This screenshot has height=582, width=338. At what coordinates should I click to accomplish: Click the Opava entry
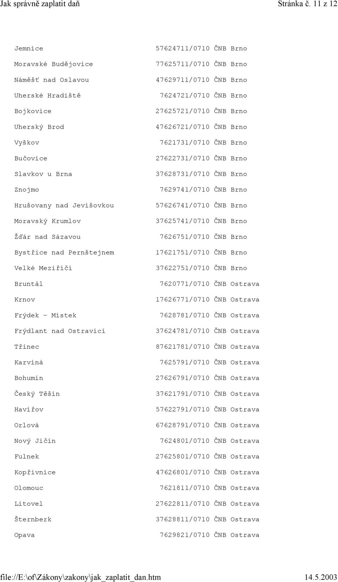[24, 535]
